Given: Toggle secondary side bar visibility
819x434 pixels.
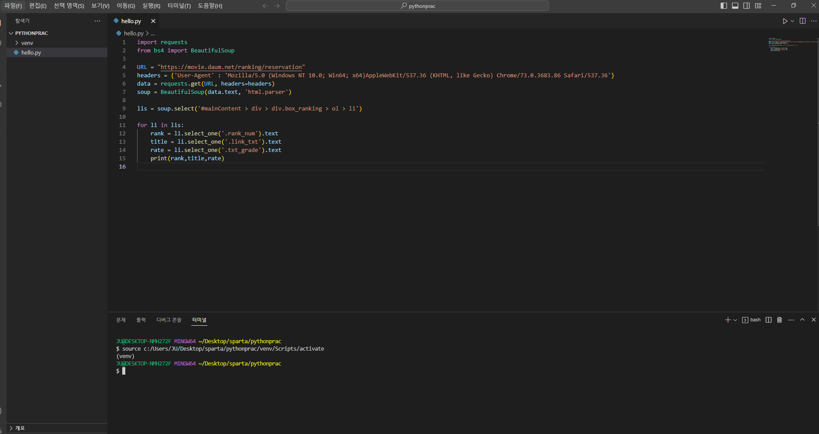Looking at the screenshot, I should [747, 6].
